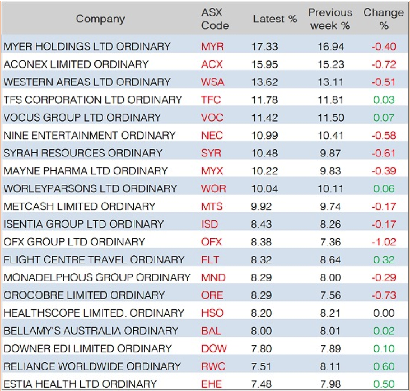Click OFX change value -1.02
Screen dimensions: 410x391
tap(383, 242)
